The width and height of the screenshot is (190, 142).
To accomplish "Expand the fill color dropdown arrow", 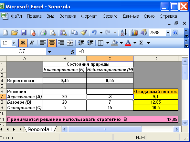I will (121, 43).
